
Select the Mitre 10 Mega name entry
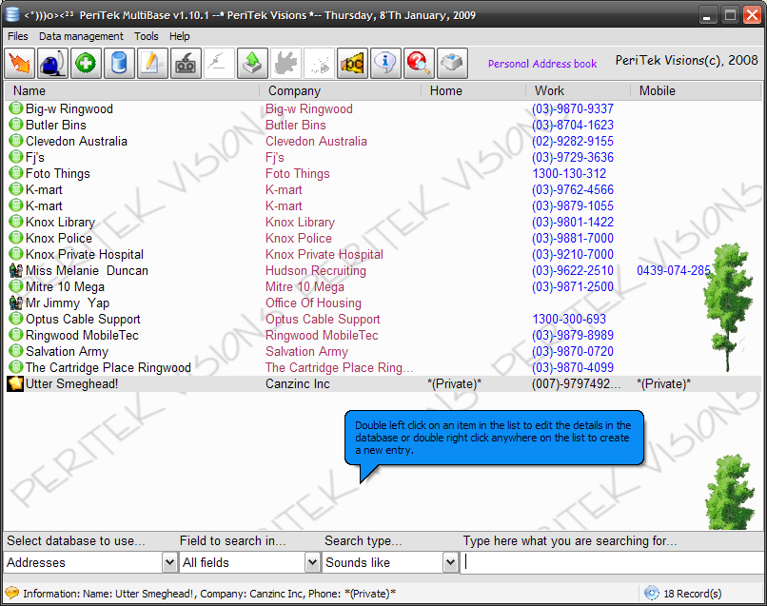[65, 286]
